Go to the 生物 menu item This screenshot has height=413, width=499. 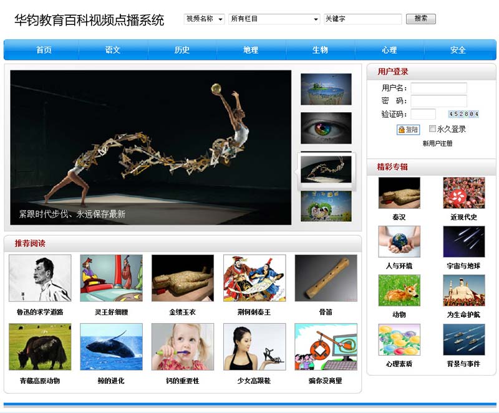(320, 50)
